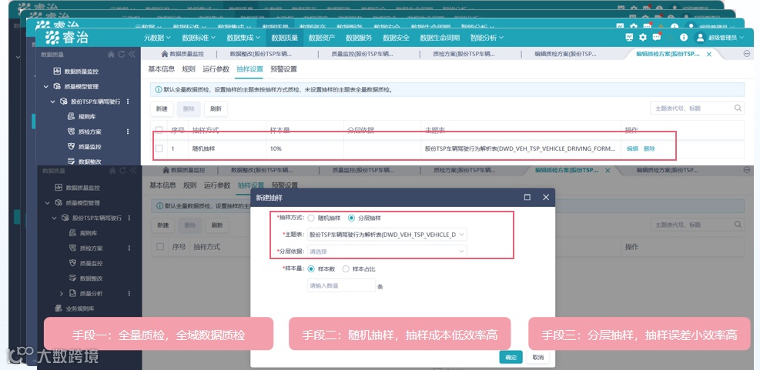Click the monitoring screen icon in top bar
Image resolution: width=760 pixels, height=370 pixels.
coord(629,37)
